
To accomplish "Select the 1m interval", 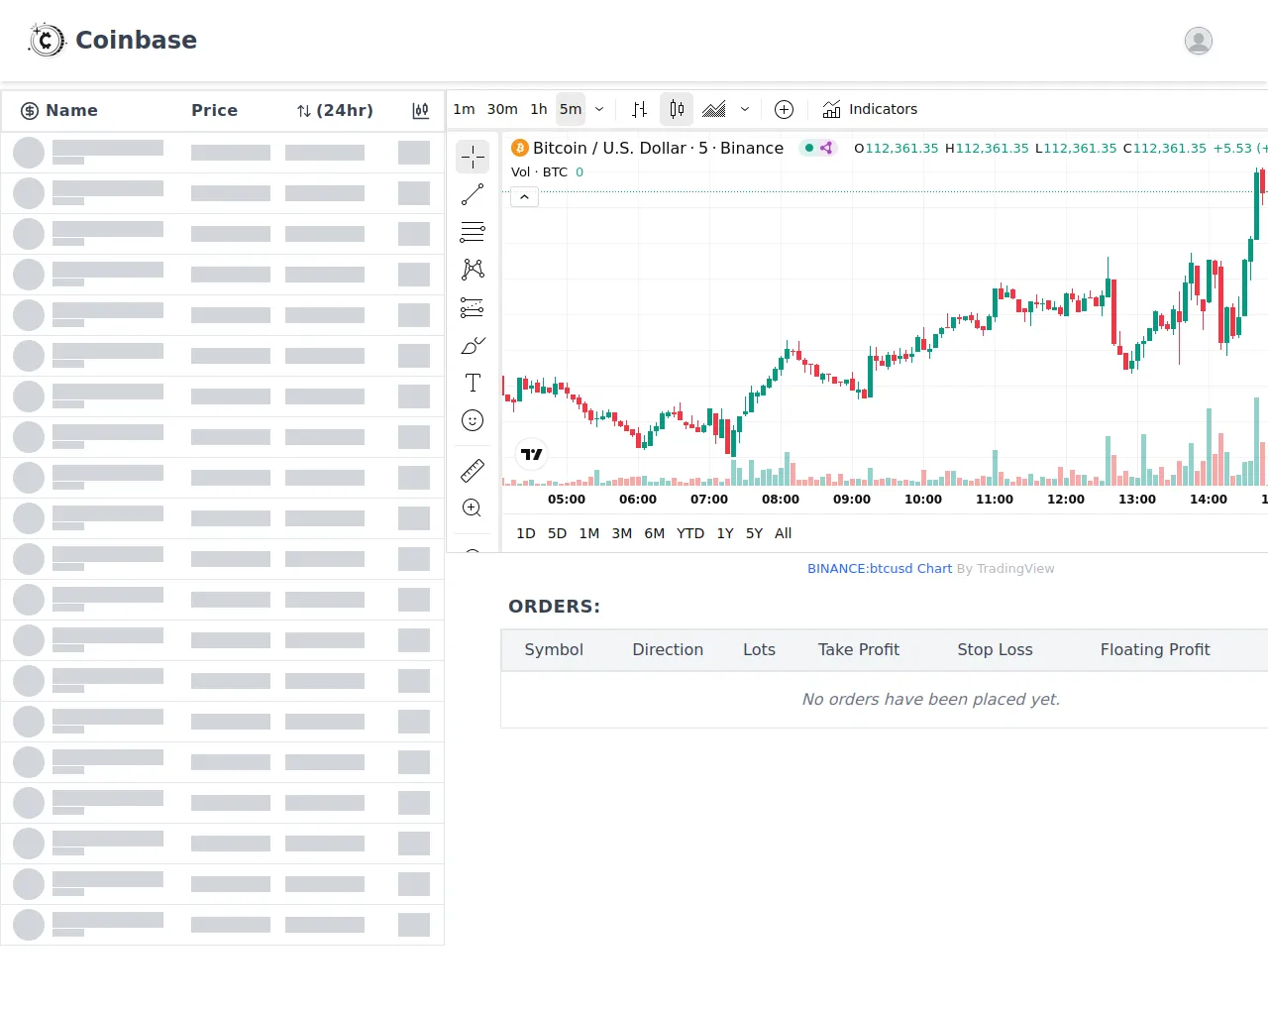I will (464, 109).
